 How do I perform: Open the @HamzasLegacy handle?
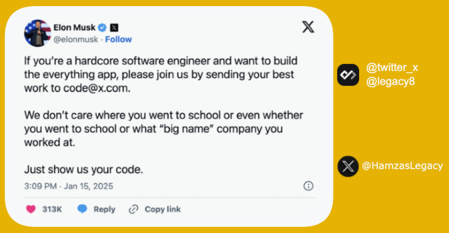point(403,166)
